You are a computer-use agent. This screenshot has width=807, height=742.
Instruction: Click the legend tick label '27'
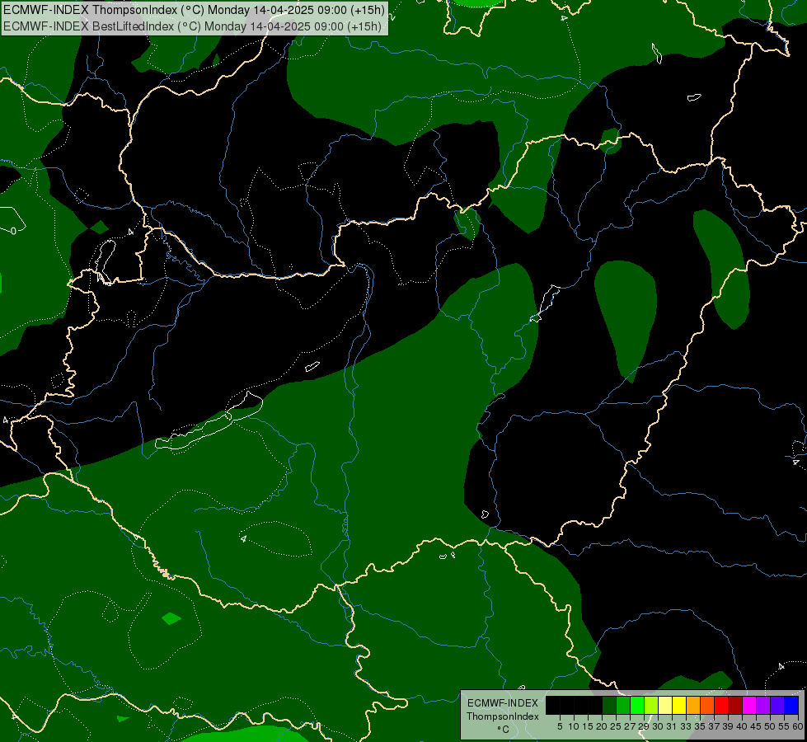pos(630,726)
